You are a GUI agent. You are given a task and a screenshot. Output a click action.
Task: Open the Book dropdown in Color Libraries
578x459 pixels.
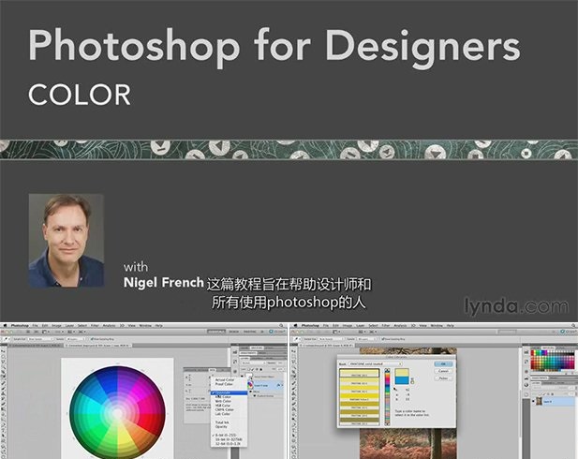(x=375, y=364)
